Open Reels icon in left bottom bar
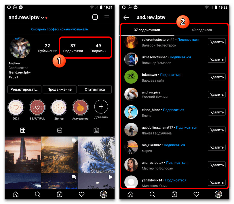The image size is (234, 204). (60, 195)
